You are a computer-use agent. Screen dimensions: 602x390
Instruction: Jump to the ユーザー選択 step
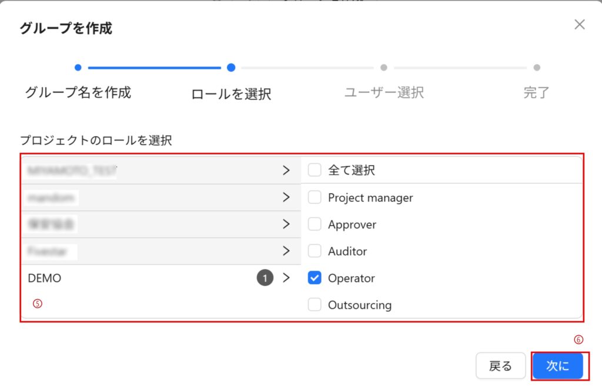384,92
